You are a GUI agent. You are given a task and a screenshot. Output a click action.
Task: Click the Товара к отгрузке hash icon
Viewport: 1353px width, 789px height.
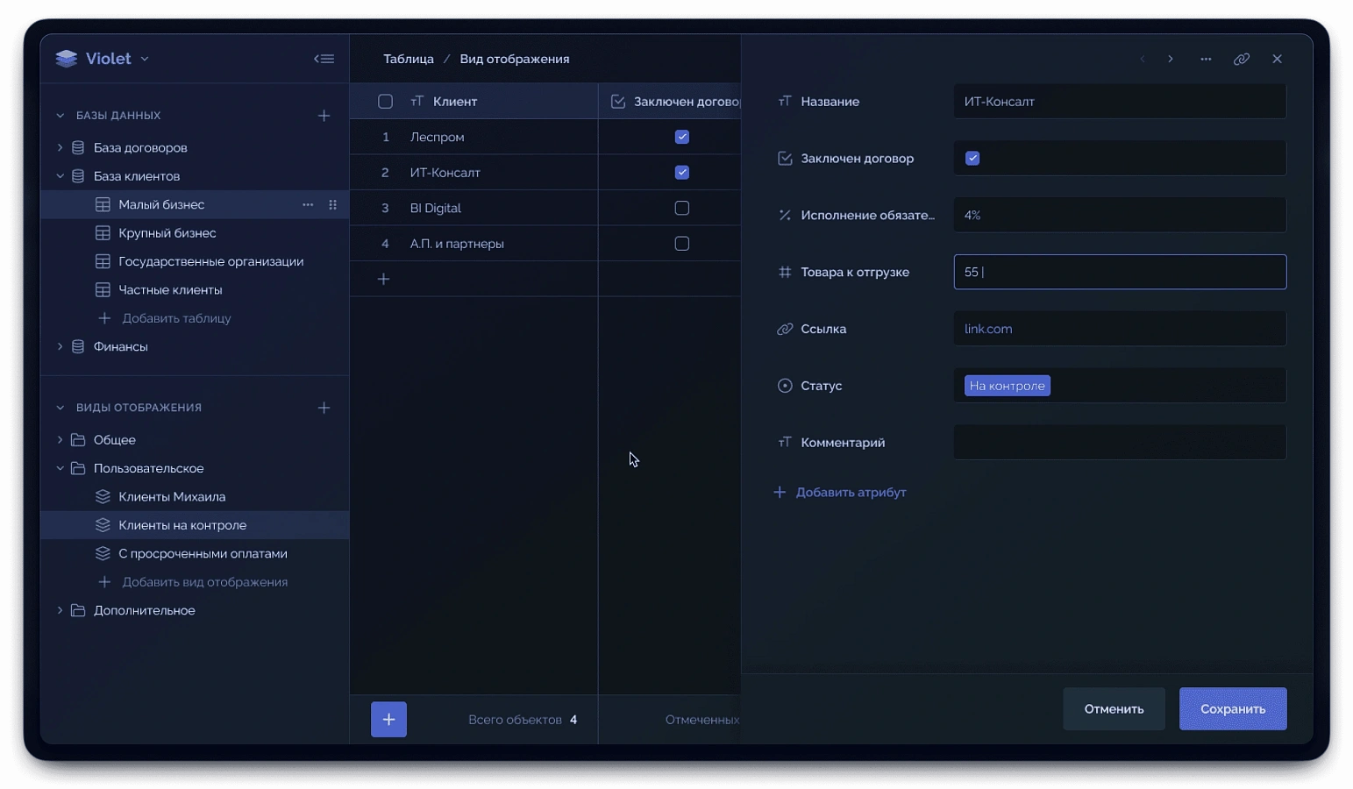coord(785,272)
